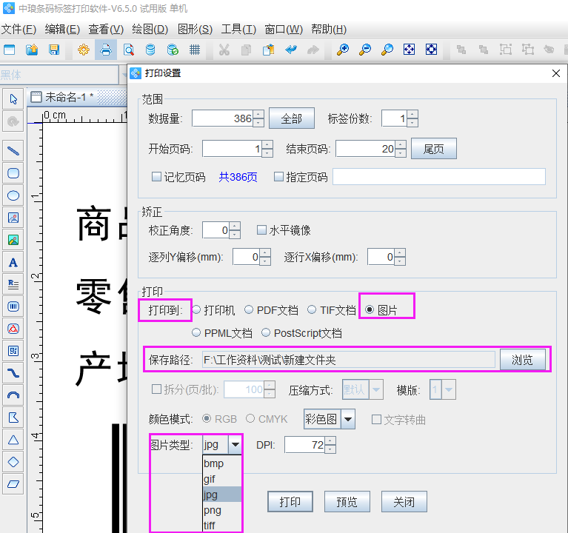Choose the PPML文档 radio option
The image size is (568, 533).
(196, 332)
